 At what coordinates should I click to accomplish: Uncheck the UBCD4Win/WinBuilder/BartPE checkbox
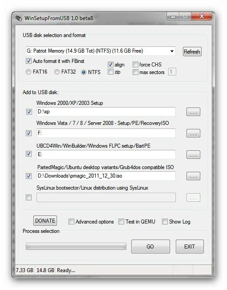pos(28,153)
